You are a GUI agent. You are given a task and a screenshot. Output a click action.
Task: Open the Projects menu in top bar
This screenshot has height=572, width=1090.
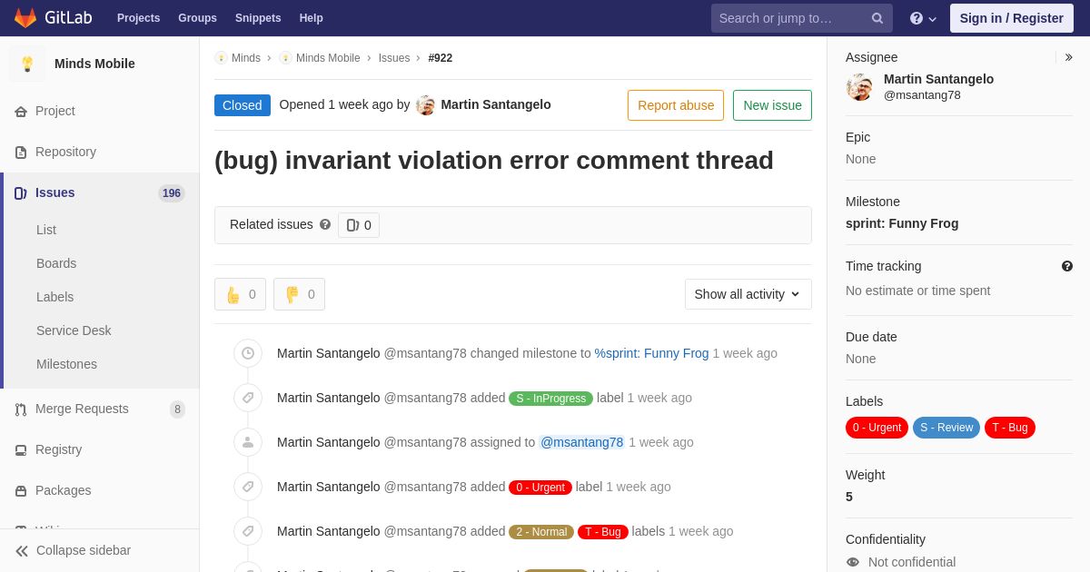[x=138, y=18]
